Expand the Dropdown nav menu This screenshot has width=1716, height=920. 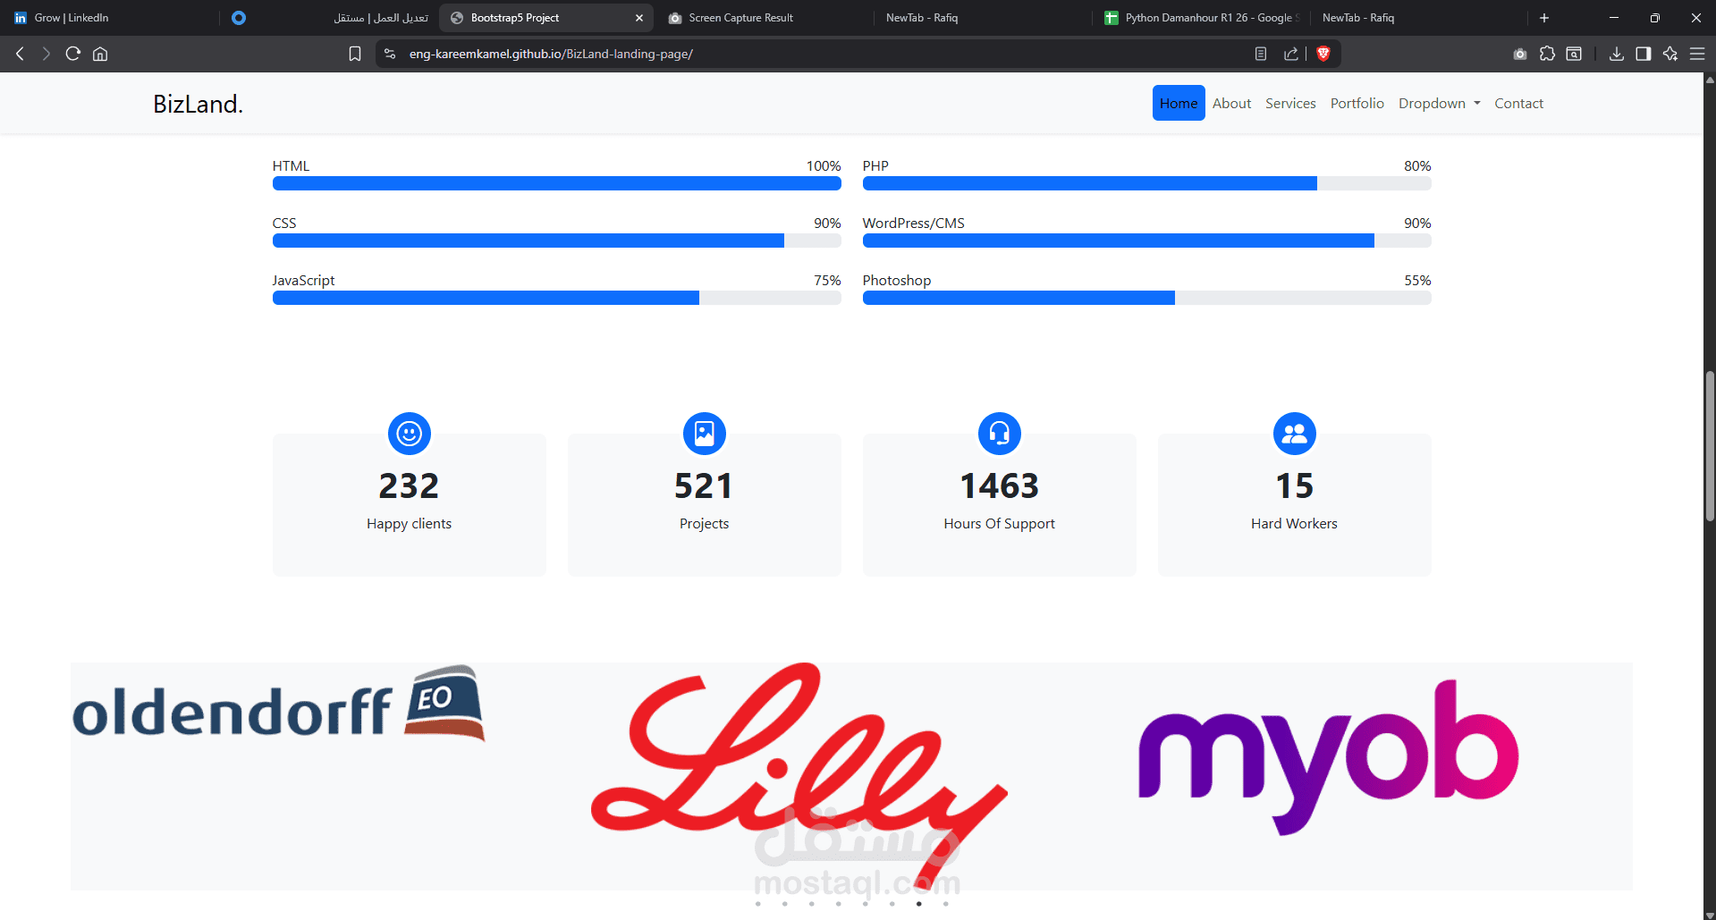pos(1439,103)
